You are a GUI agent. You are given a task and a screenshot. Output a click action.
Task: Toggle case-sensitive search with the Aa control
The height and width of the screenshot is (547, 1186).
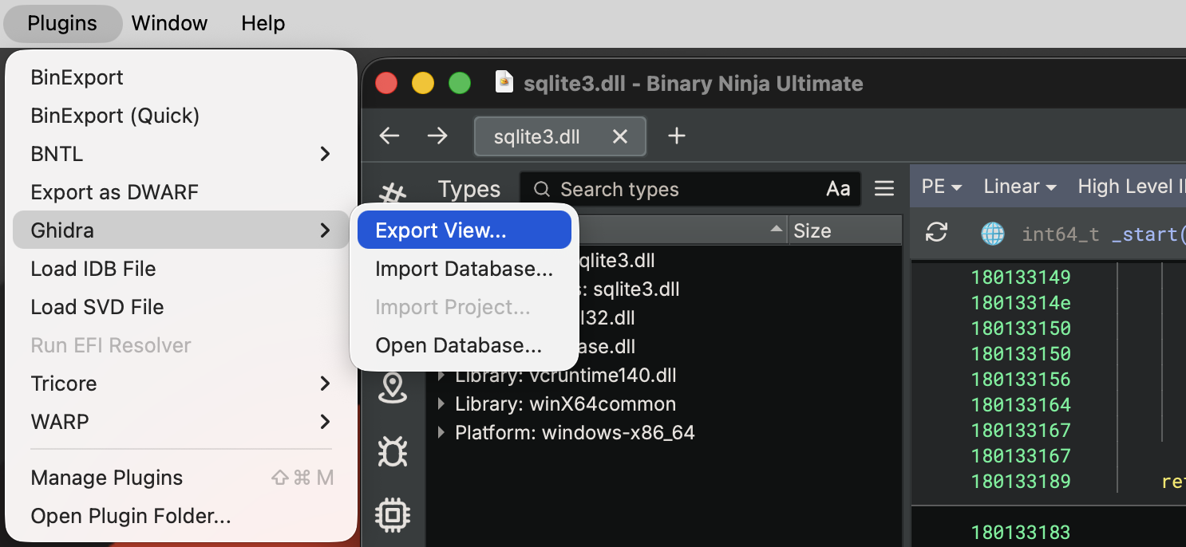[x=837, y=188]
